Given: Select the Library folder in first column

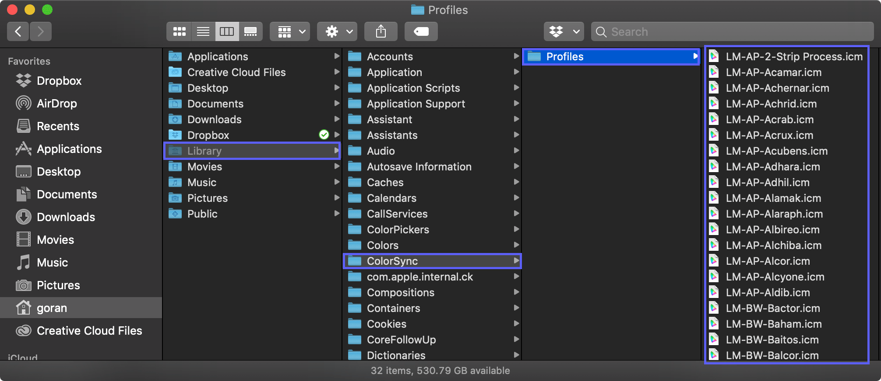Looking at the screenshot, I should [252, 151].
